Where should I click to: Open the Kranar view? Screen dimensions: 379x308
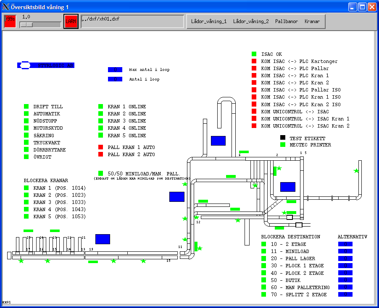312,21
